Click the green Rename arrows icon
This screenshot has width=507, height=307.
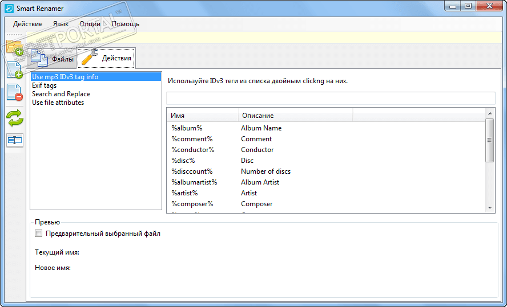[x=15, y=118]
